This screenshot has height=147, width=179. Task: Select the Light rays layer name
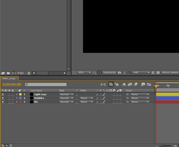pyautogui.click(x=40, y=94)
